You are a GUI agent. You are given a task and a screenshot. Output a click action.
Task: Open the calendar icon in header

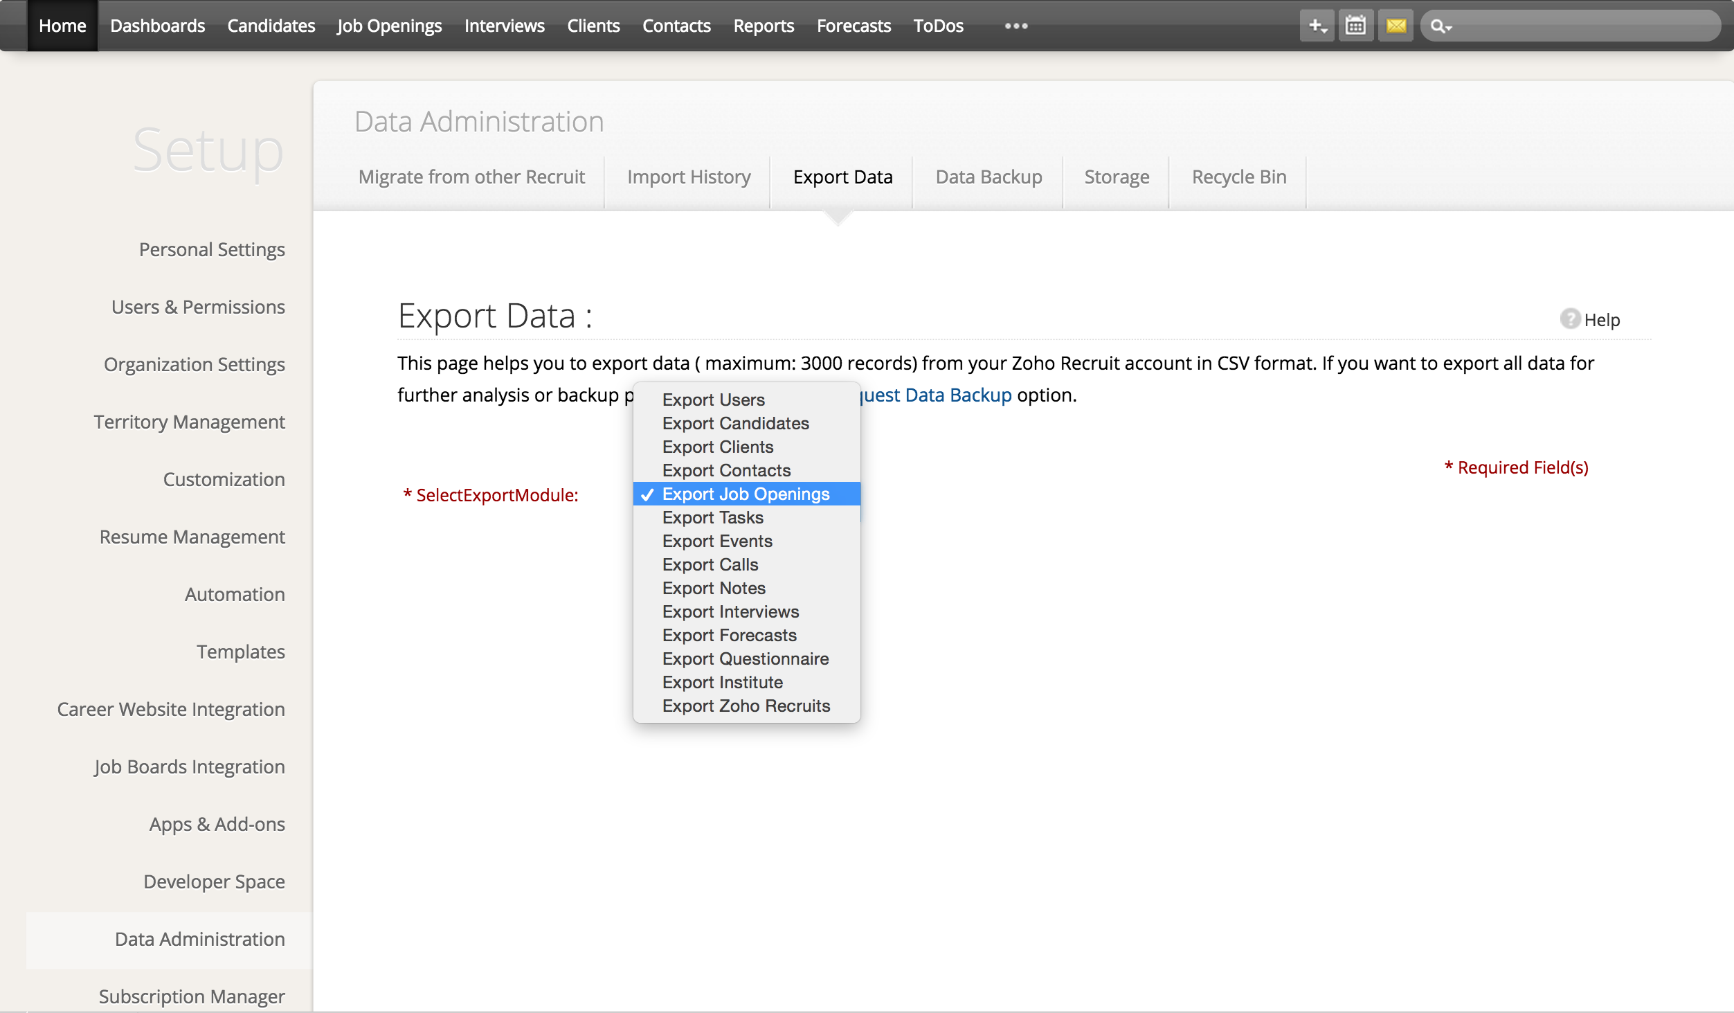tap(1355, 26)
